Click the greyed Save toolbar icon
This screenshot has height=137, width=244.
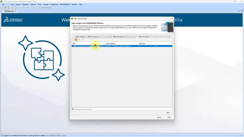pos(9,7)
